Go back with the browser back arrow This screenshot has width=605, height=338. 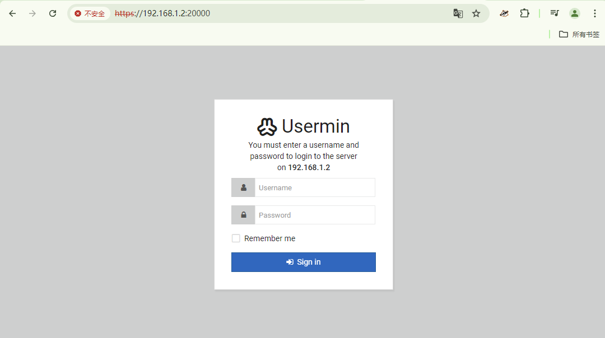click(x=12, y=13)
